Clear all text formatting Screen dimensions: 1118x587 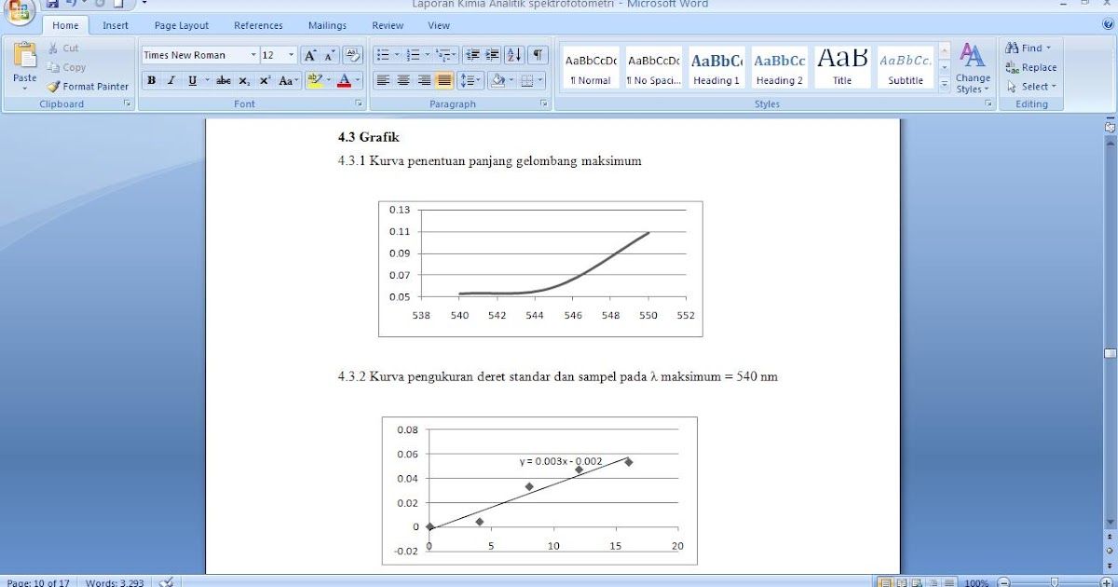pyautogui.click(x=352, y=55)
